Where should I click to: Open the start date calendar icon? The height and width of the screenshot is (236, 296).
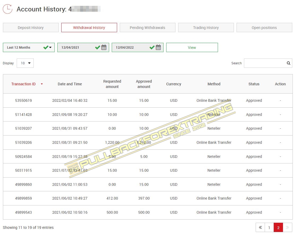[104, 48]
